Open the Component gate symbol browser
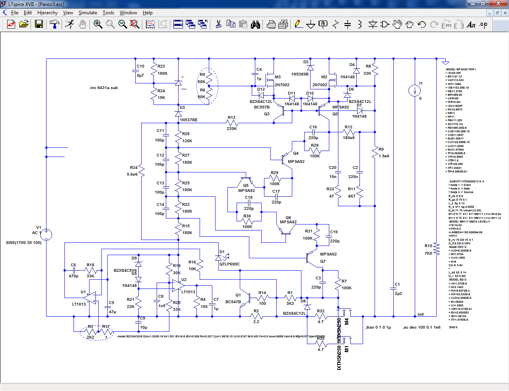Screen dimensions: 509x391 [x=385, y=25]
